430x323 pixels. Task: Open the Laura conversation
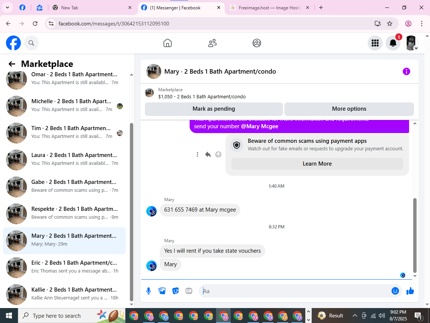point(64,160)
